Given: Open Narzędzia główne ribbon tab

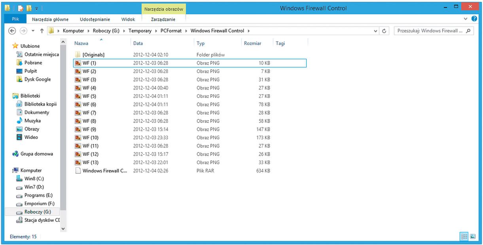Looking at the screenshot, I should tap(50, 19).
